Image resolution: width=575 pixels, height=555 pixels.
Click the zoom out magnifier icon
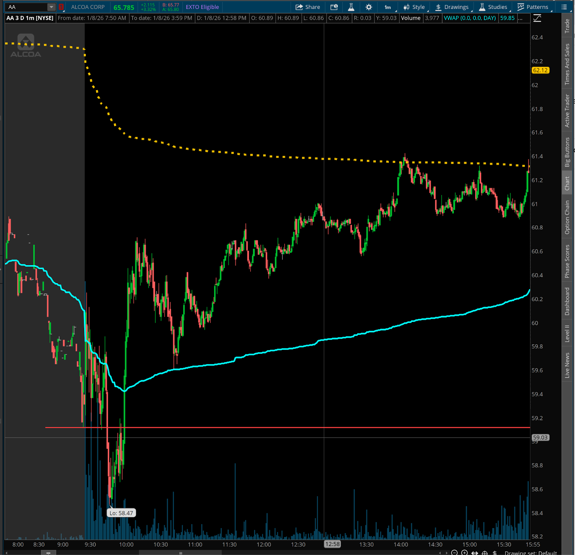[455, 552]
